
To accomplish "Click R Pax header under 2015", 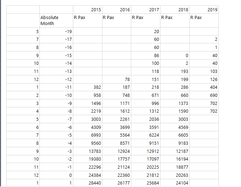I will pyautogui.click(x=88, y=20).
